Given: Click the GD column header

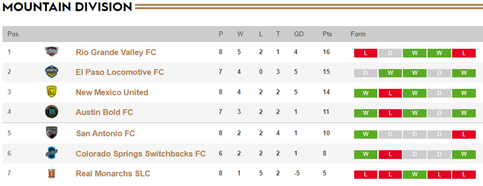Looking at the screenshot, I should (299, 34).
